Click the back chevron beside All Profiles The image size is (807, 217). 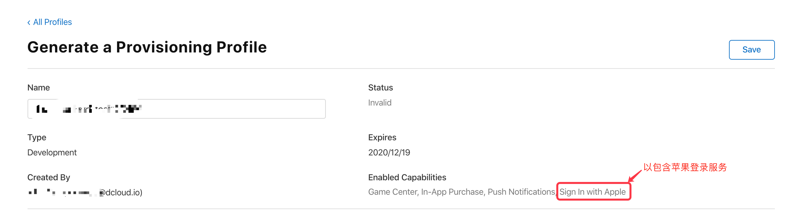point(29,22)
